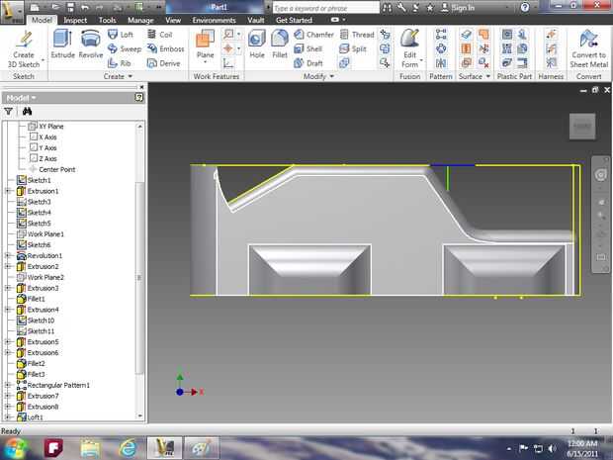Expand the Rectangular Pattern1 node

8,385
